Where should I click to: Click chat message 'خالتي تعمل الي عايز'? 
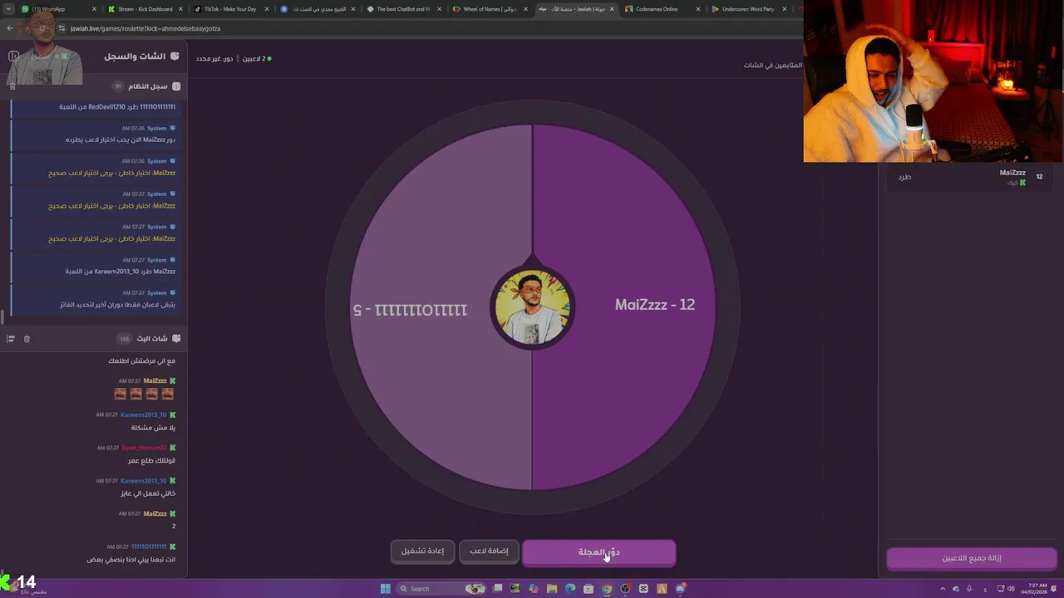pyautogui.click(x=146, y=493)
